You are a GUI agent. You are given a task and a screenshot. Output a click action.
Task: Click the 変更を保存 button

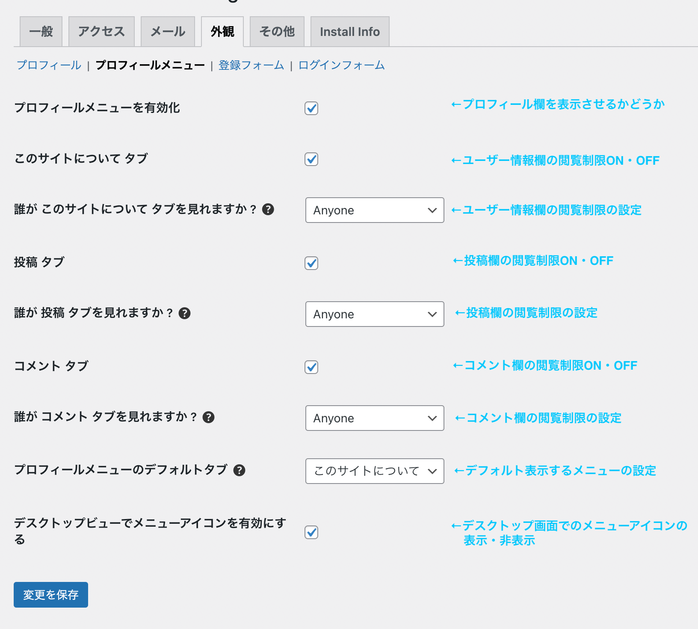point(51,595)
